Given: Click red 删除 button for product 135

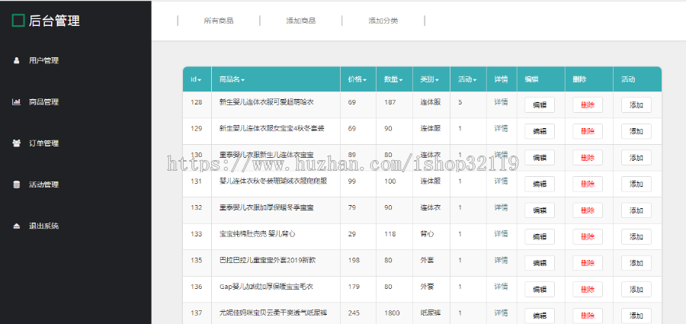Looking at the screenshot, I should (x=588, y=263).
